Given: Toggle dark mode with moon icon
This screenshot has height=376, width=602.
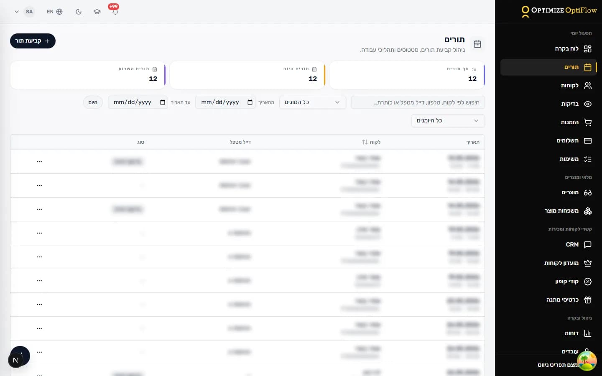Looking at the screenshot, I should click(79, 12).
